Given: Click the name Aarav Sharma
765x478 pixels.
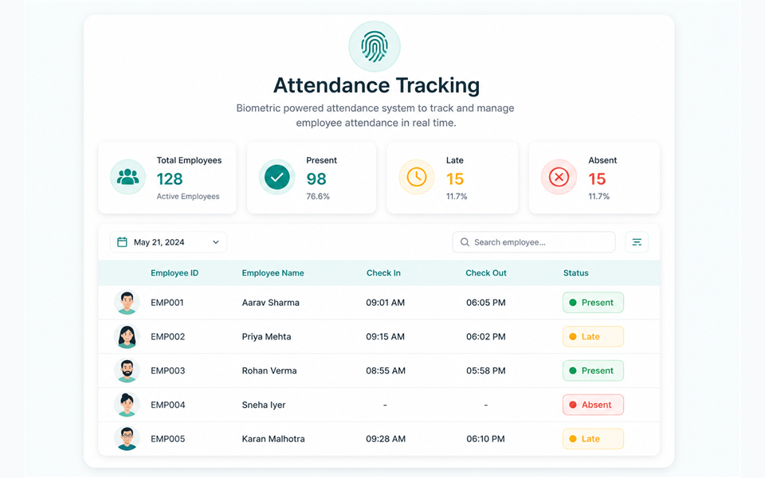Looking at the screenshot, I should (271, 303).
